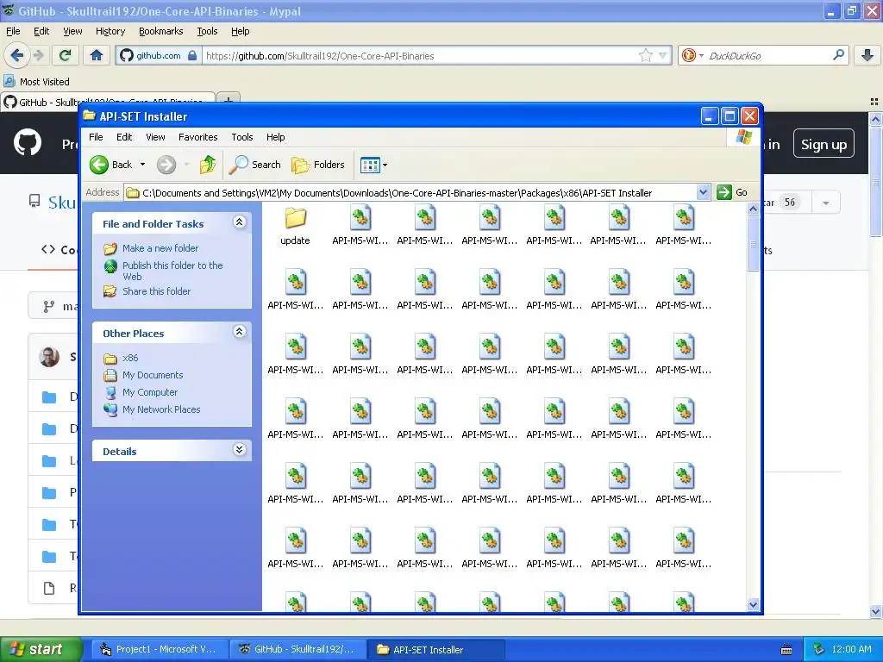Click the Up folder icon in Explorer toolbar

(208, 165)
